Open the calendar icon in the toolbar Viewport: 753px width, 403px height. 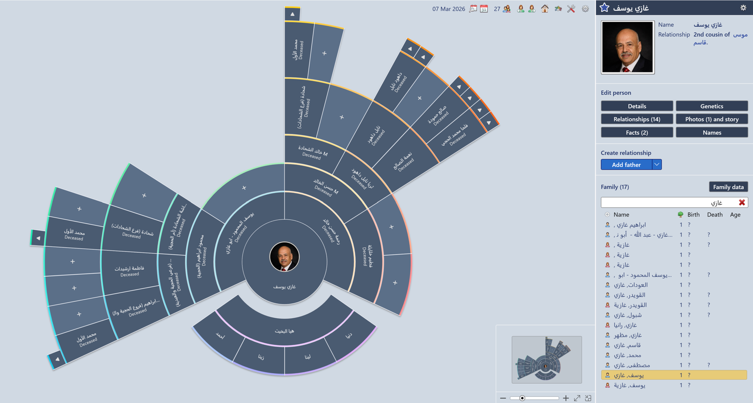point(484,9)
